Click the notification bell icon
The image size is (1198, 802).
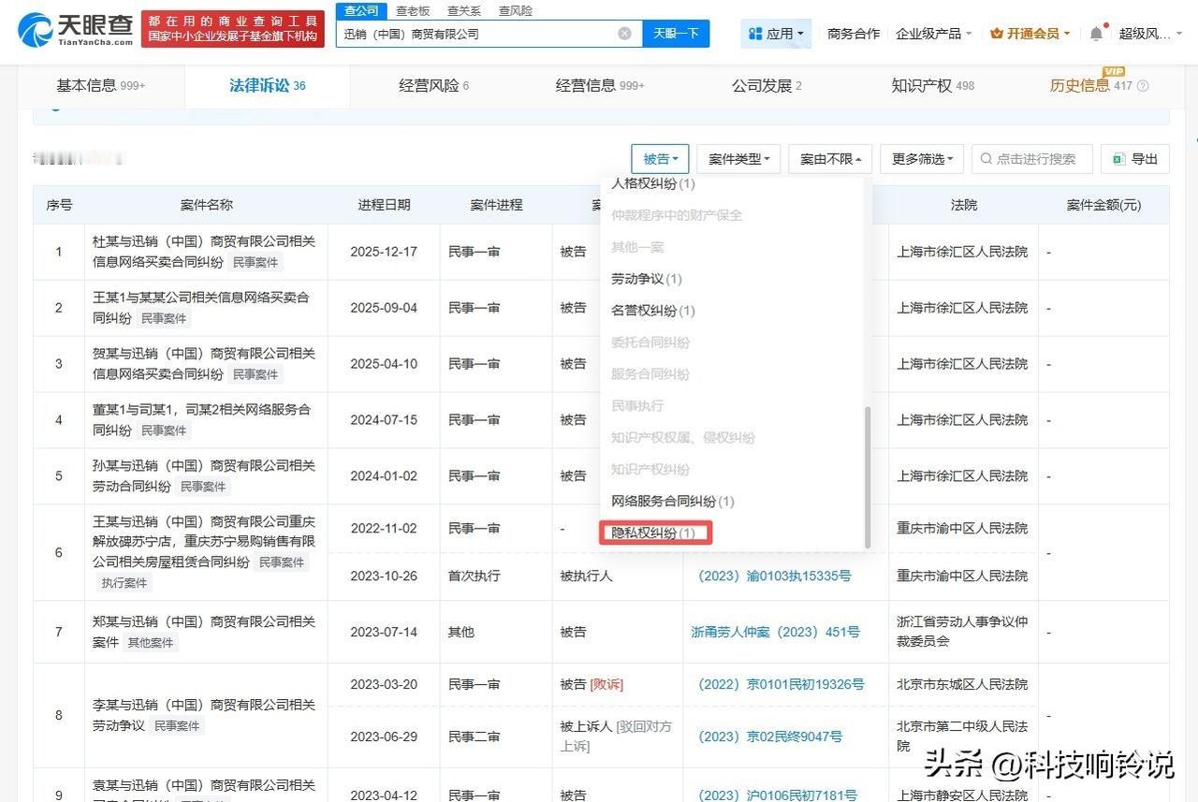(1095, 31)
